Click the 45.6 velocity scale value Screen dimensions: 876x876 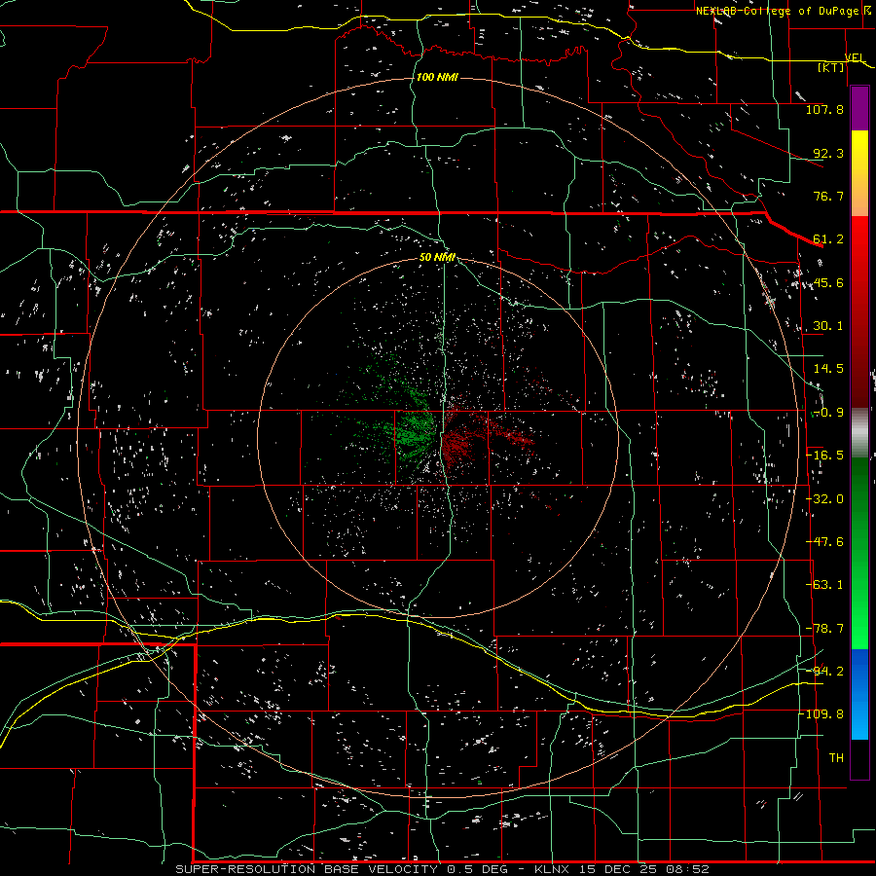pyautogui.click(x=828, y=282)
